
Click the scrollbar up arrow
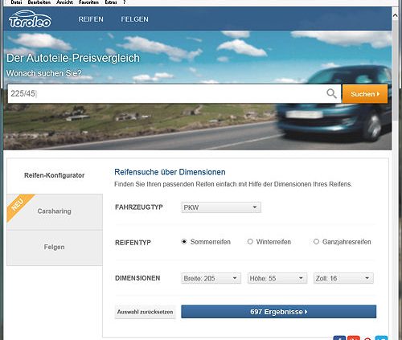395,15
